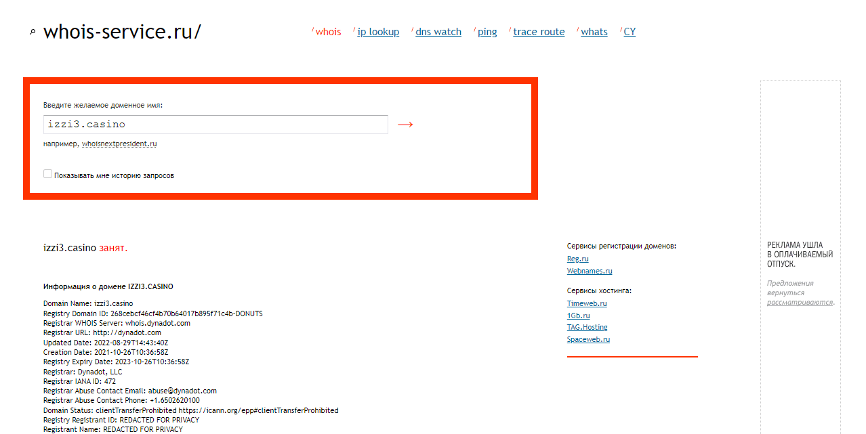The image size is (866, 434).
Task: Open the Reg.ru registrar link
Action: click(577, 259)
